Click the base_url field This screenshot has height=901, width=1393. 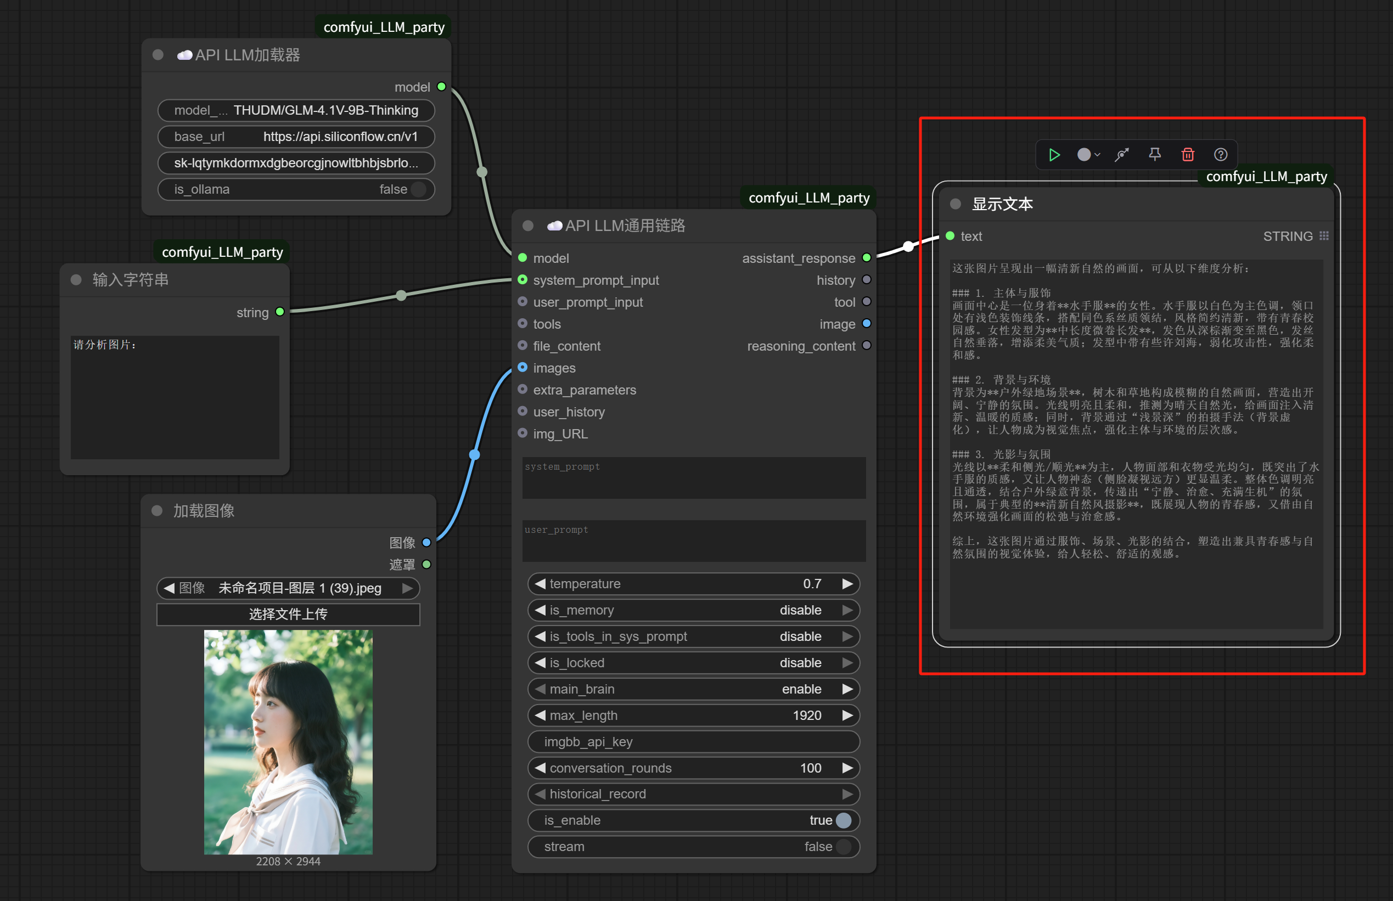[x=296, y=136]
